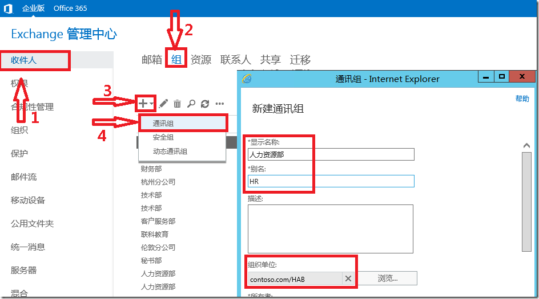
Task: Click the Exchange 管理中心 title
Action: coord(64,34)
